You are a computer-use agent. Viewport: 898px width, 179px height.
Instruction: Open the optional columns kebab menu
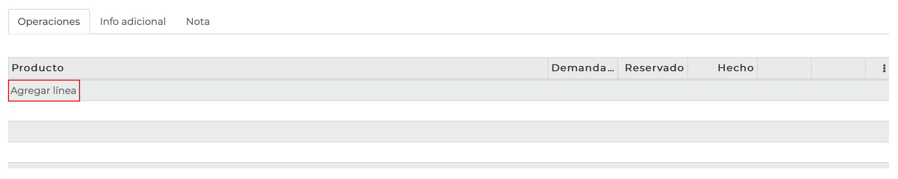click(884, 68)
